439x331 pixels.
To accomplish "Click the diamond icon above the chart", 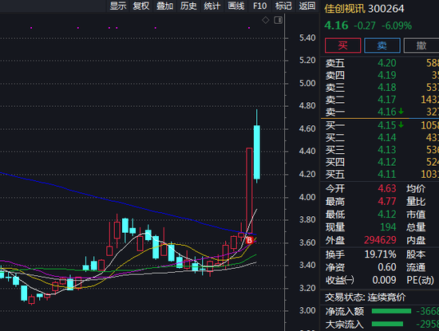I will click(x=266, y=20).
